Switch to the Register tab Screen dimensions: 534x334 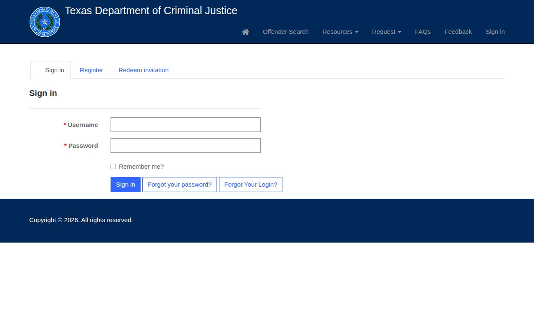point(91,70)
